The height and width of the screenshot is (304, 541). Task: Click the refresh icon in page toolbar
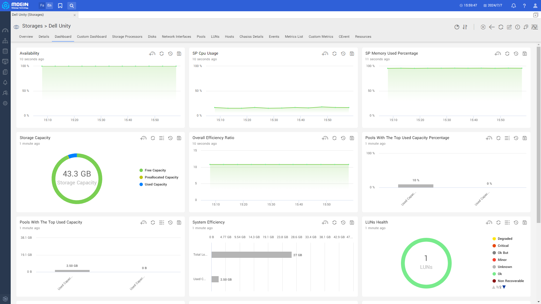tap(501, 27)
